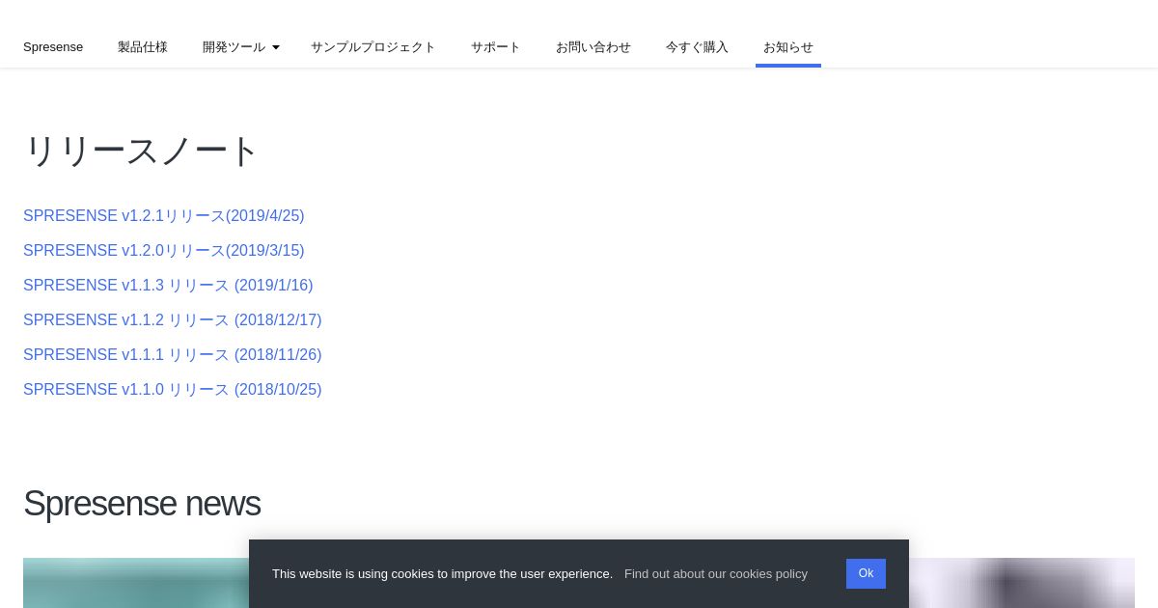Viewport: 1158px width, 608px height.
Task: Open SPRESENSE v1.1.3 release note link
Action: point(168,286)
